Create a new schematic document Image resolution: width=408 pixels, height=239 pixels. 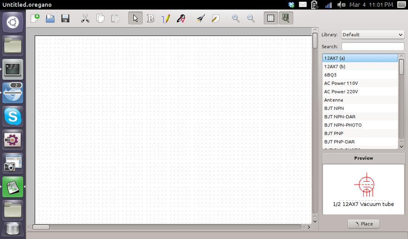tap(35, 19)
